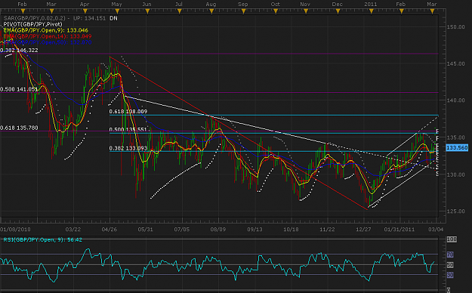
Task: Click the yellow marker under Oct
Action: click(276, 11)
